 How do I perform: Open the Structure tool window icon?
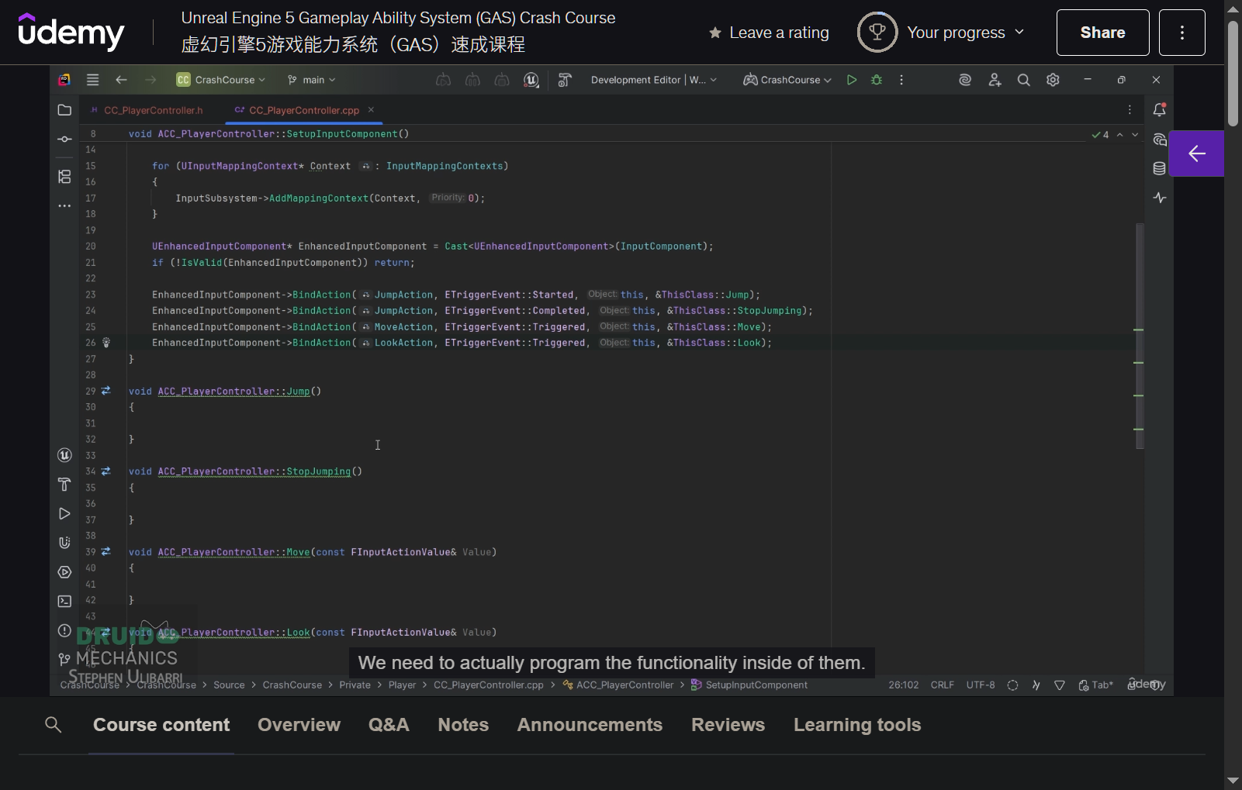(64, 177)
